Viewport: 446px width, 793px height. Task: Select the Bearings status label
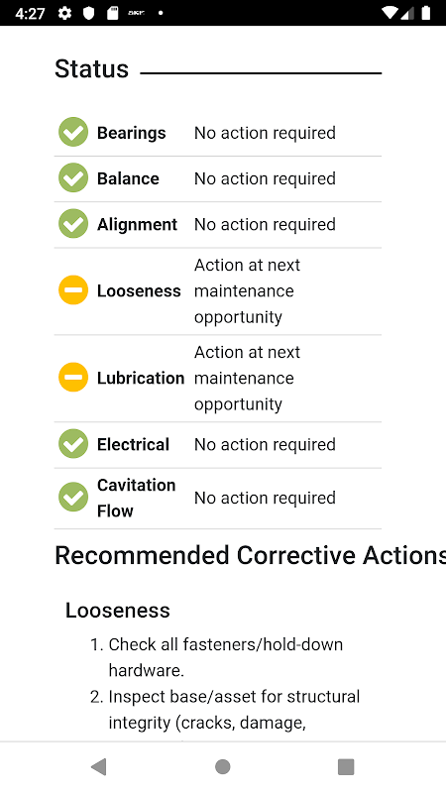pos(132,133)
